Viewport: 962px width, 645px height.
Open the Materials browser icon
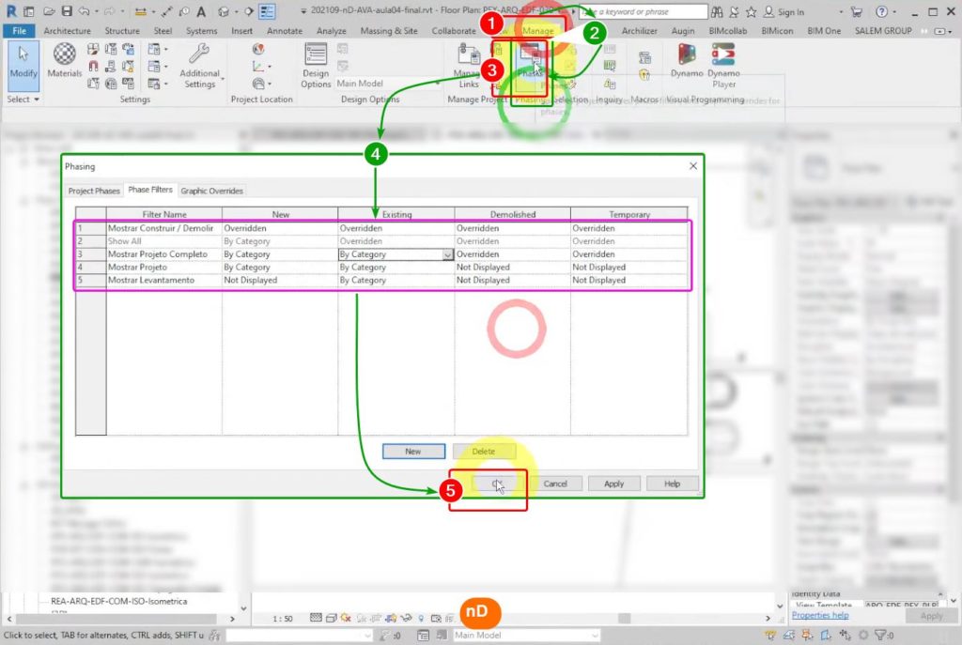64,60
